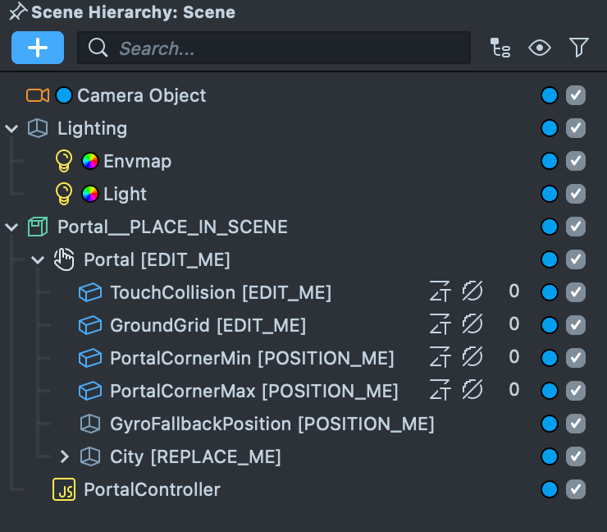The width and height of the screenshot is (607, 532).
Task: Click the Envmap light bulb icon
Action: coord(64,161)
